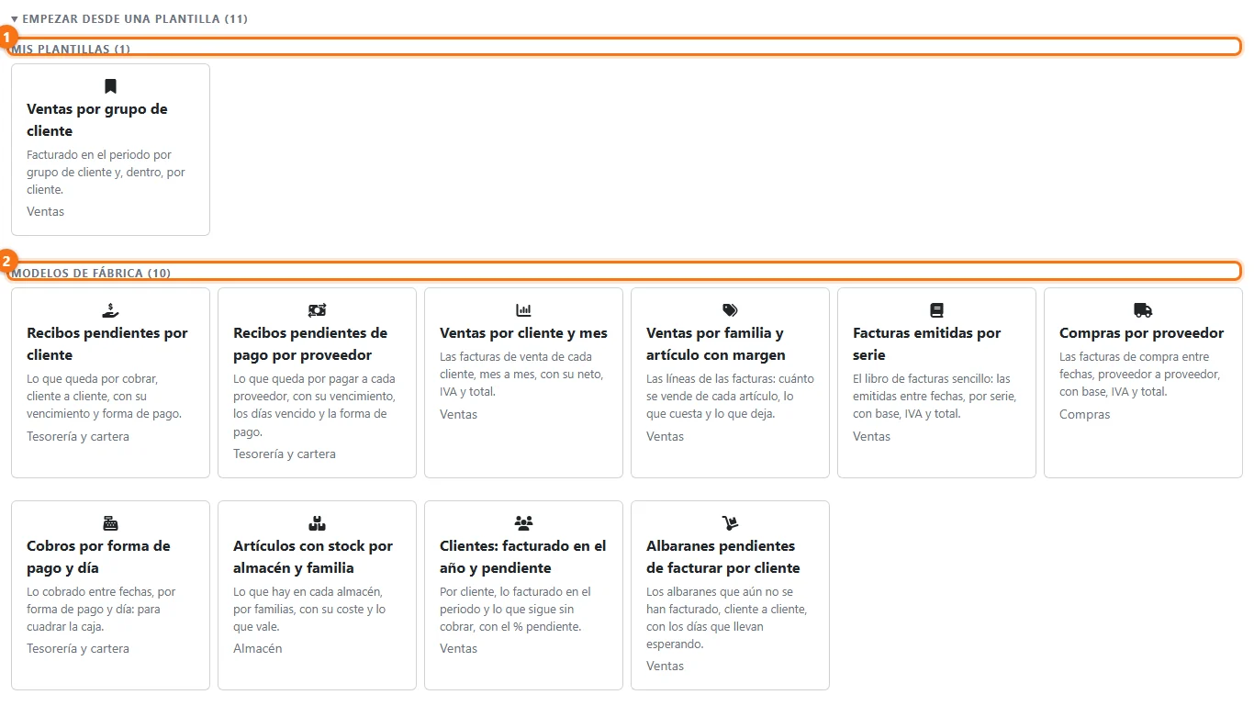Click the Almacén category label on Artículos con stock
Viewport: 1254px width, 717px height.
(257, 648)
